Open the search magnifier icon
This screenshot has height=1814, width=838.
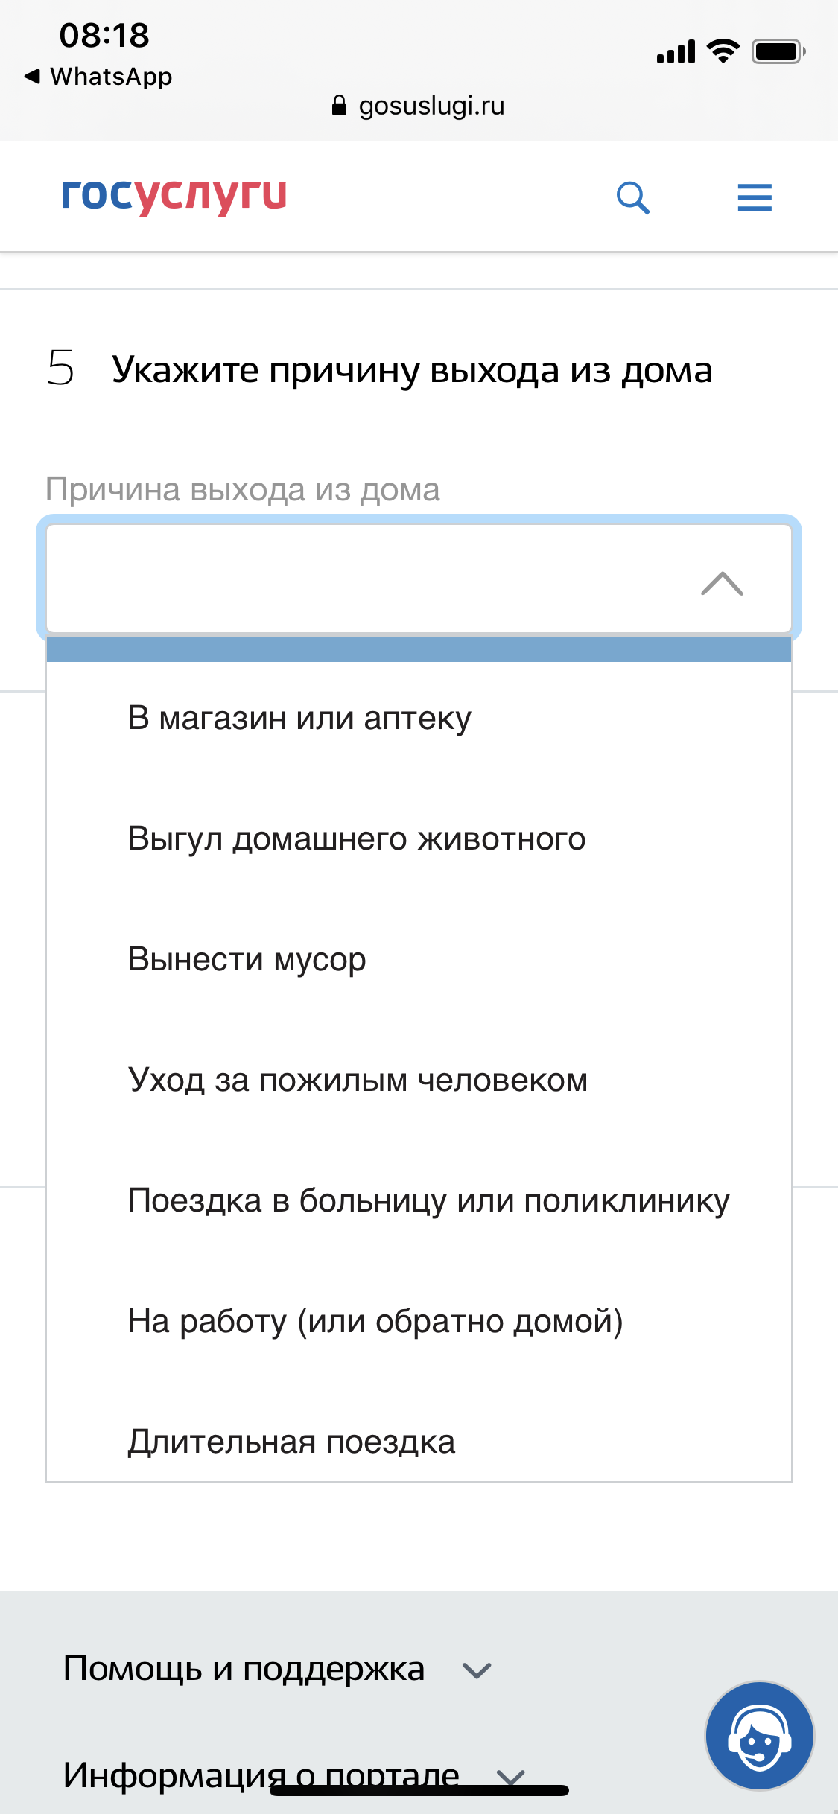point(633,198)
